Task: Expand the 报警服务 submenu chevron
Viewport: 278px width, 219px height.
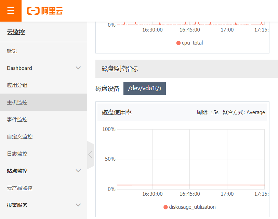Action: click(78, 205)
